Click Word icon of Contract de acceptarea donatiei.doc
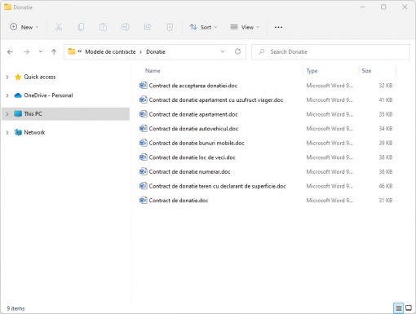Viewport: 416px width, 314px height. coord(143,86)
